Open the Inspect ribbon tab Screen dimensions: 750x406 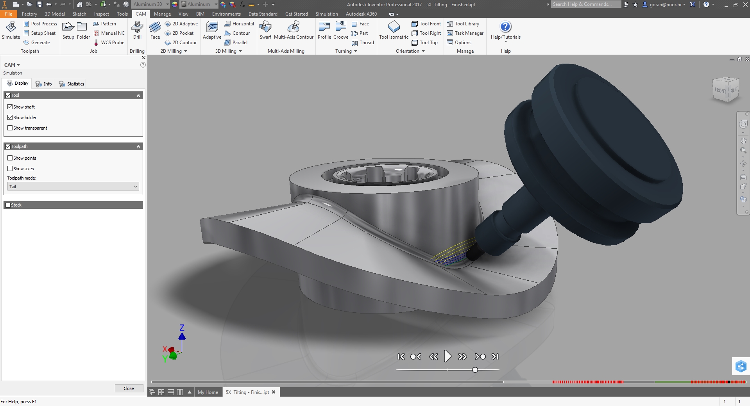(101, 14)
